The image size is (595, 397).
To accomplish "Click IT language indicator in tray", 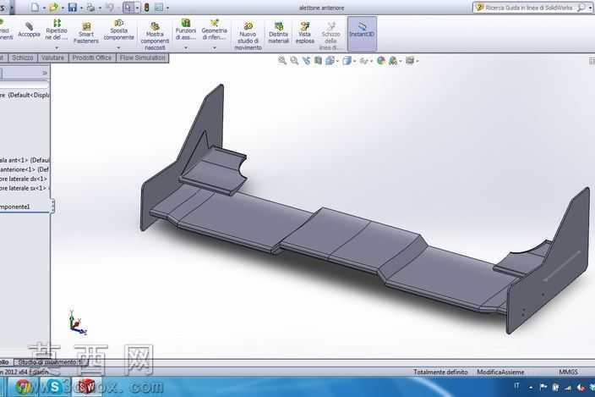I will tap(516, 386).
